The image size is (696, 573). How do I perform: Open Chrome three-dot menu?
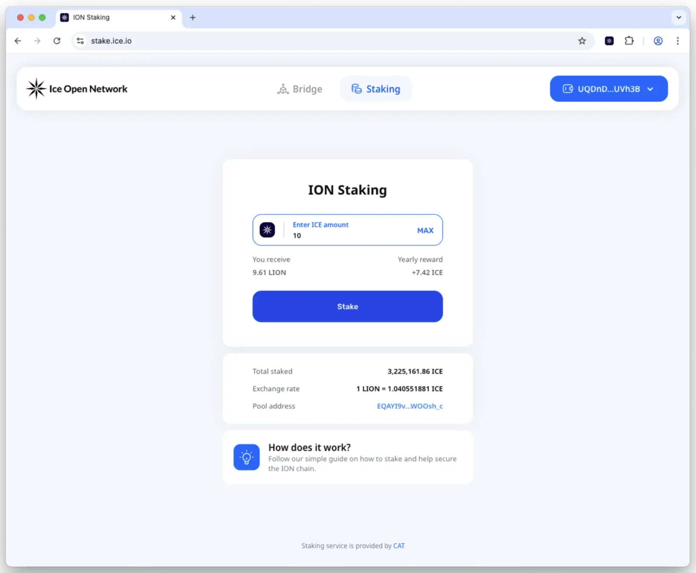(677, 41)
